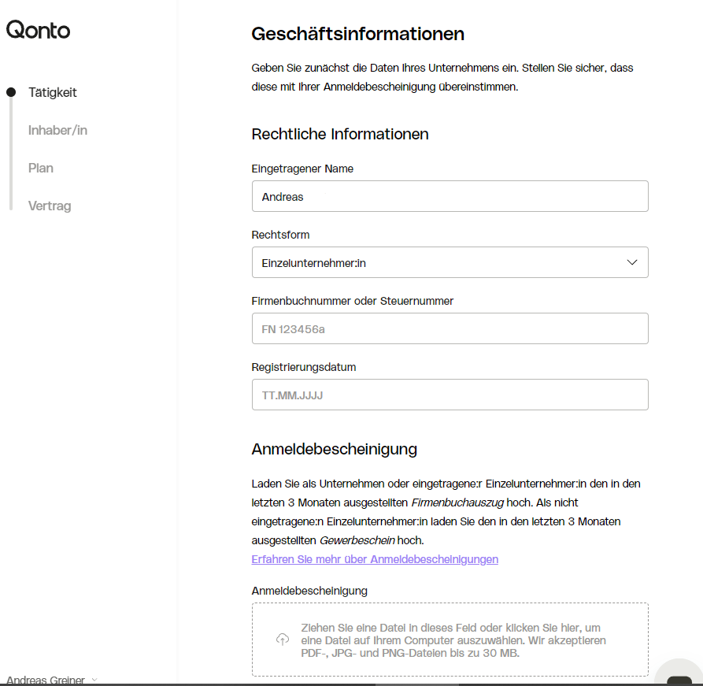Expand the Andreas Greiner account menu

tap(51, 680)
